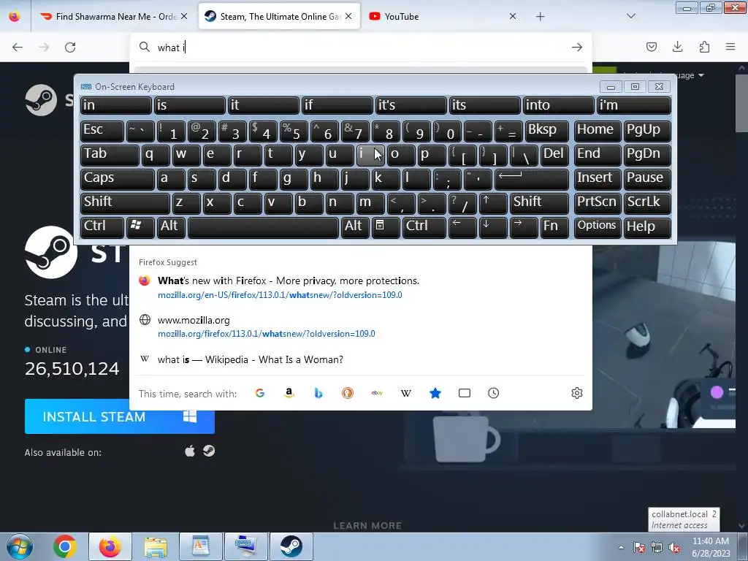Click space bar on On-Screen Keyboard
The width and height of the screenshot is (748, 561).
click(x=263, y=228)
